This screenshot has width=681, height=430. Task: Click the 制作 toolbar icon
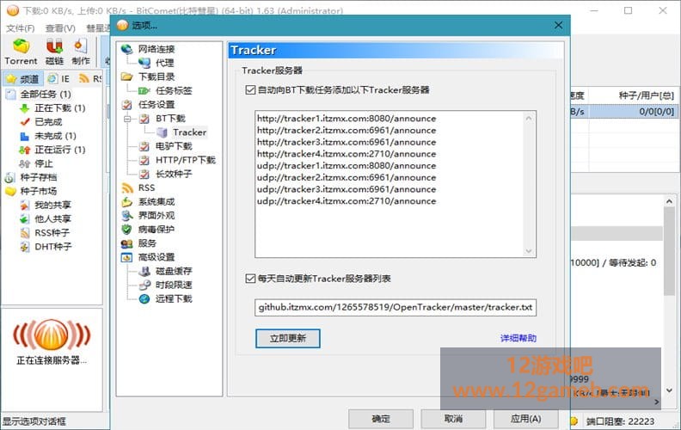(80, 46)
